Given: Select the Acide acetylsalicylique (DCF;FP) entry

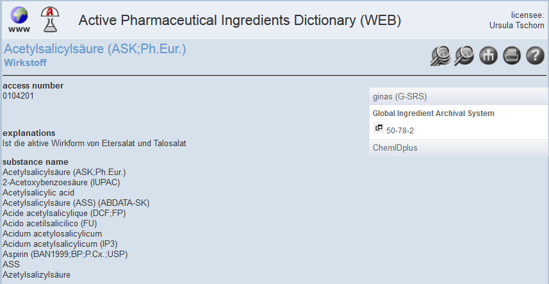Looking at the screenshot, I should [64, 213].
